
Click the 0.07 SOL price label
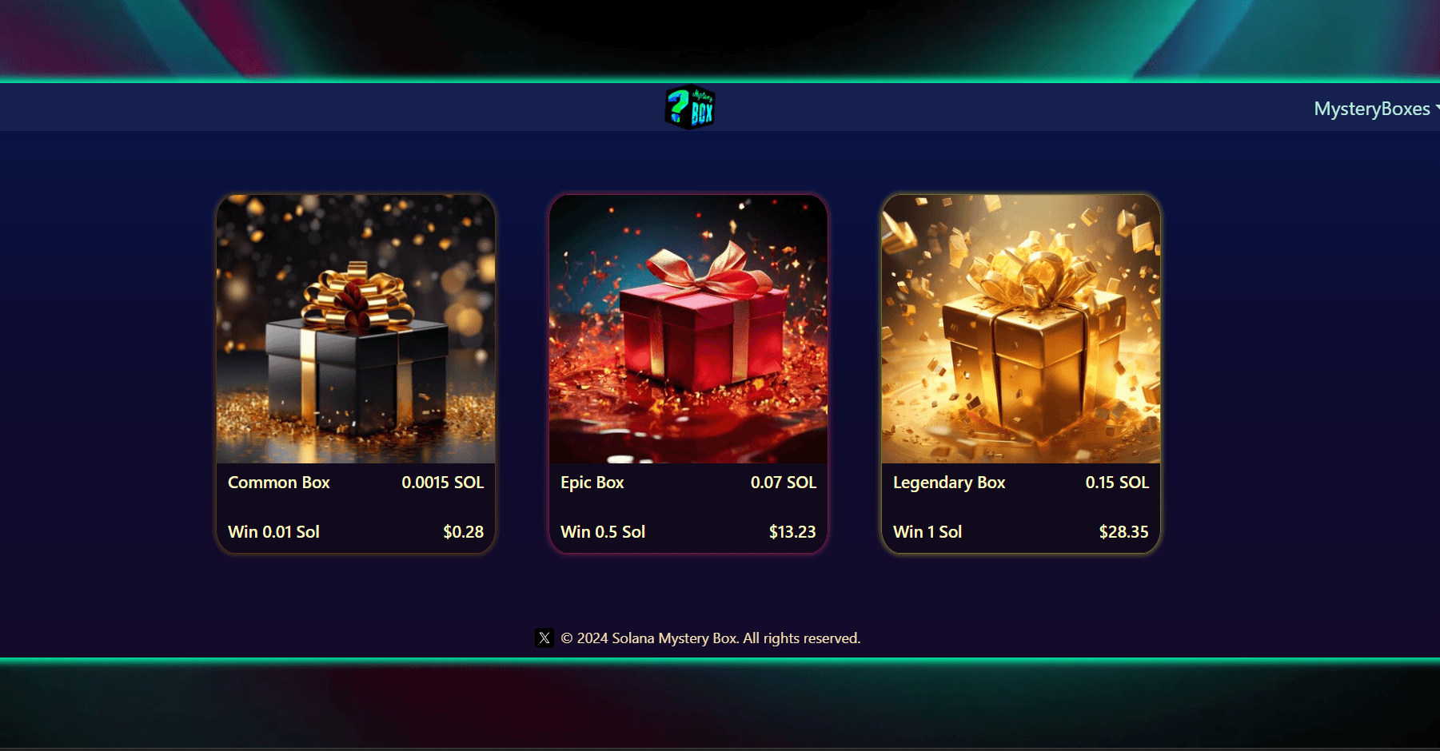[784, 483]
